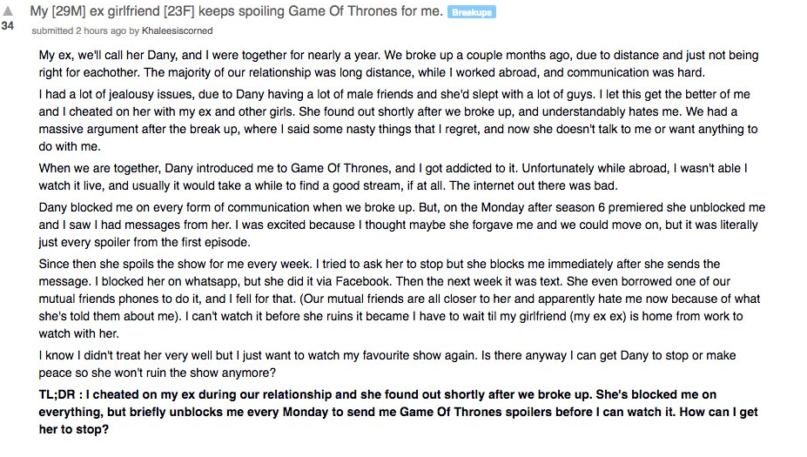
Task: Open the post titled ex girlfriend keeps spoiling
Action: click(x=236, y=11)
